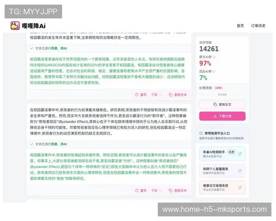The height and width of the screenshot is (221, 276).
Task: Open 知网个人查重服务 platform card
Action: click(222, 171)
